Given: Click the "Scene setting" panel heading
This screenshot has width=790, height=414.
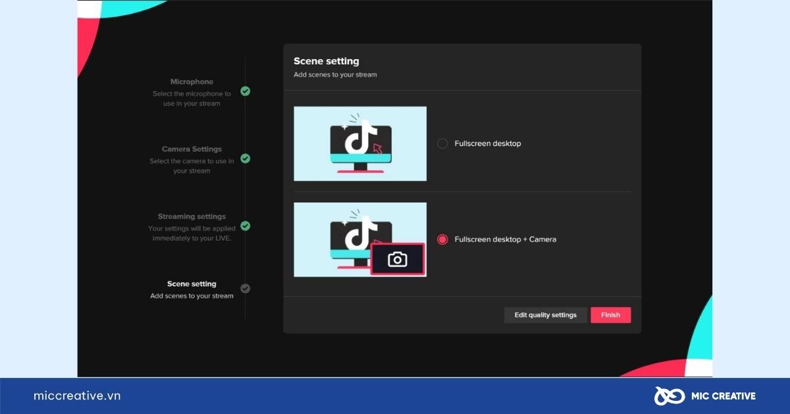Looking at the screenshot, I should tap(327, 61).
